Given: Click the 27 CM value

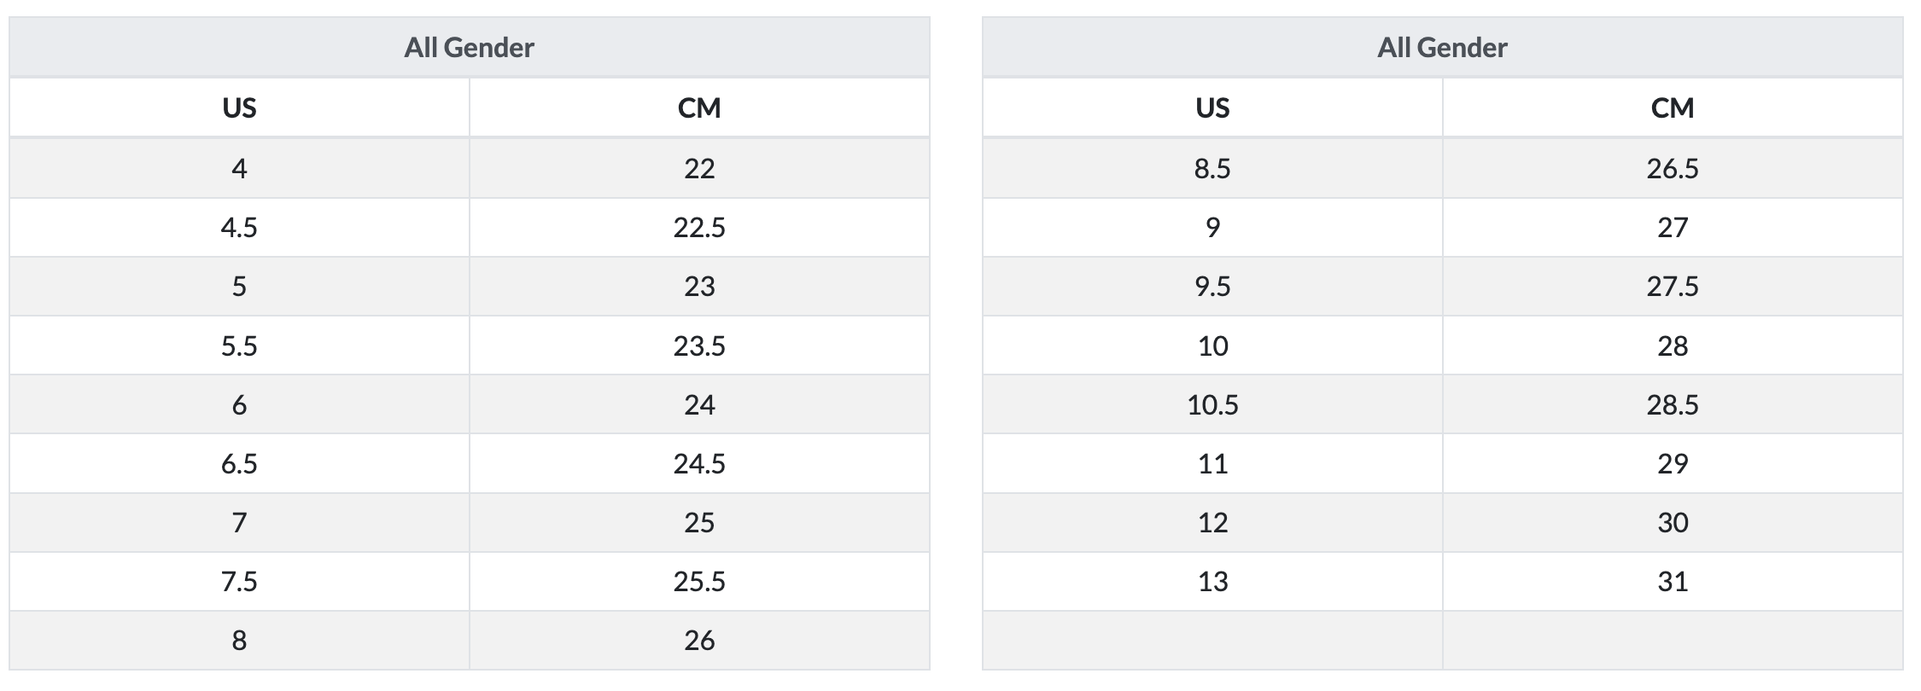Looking at the screenshot, I should pos(1672,228).
